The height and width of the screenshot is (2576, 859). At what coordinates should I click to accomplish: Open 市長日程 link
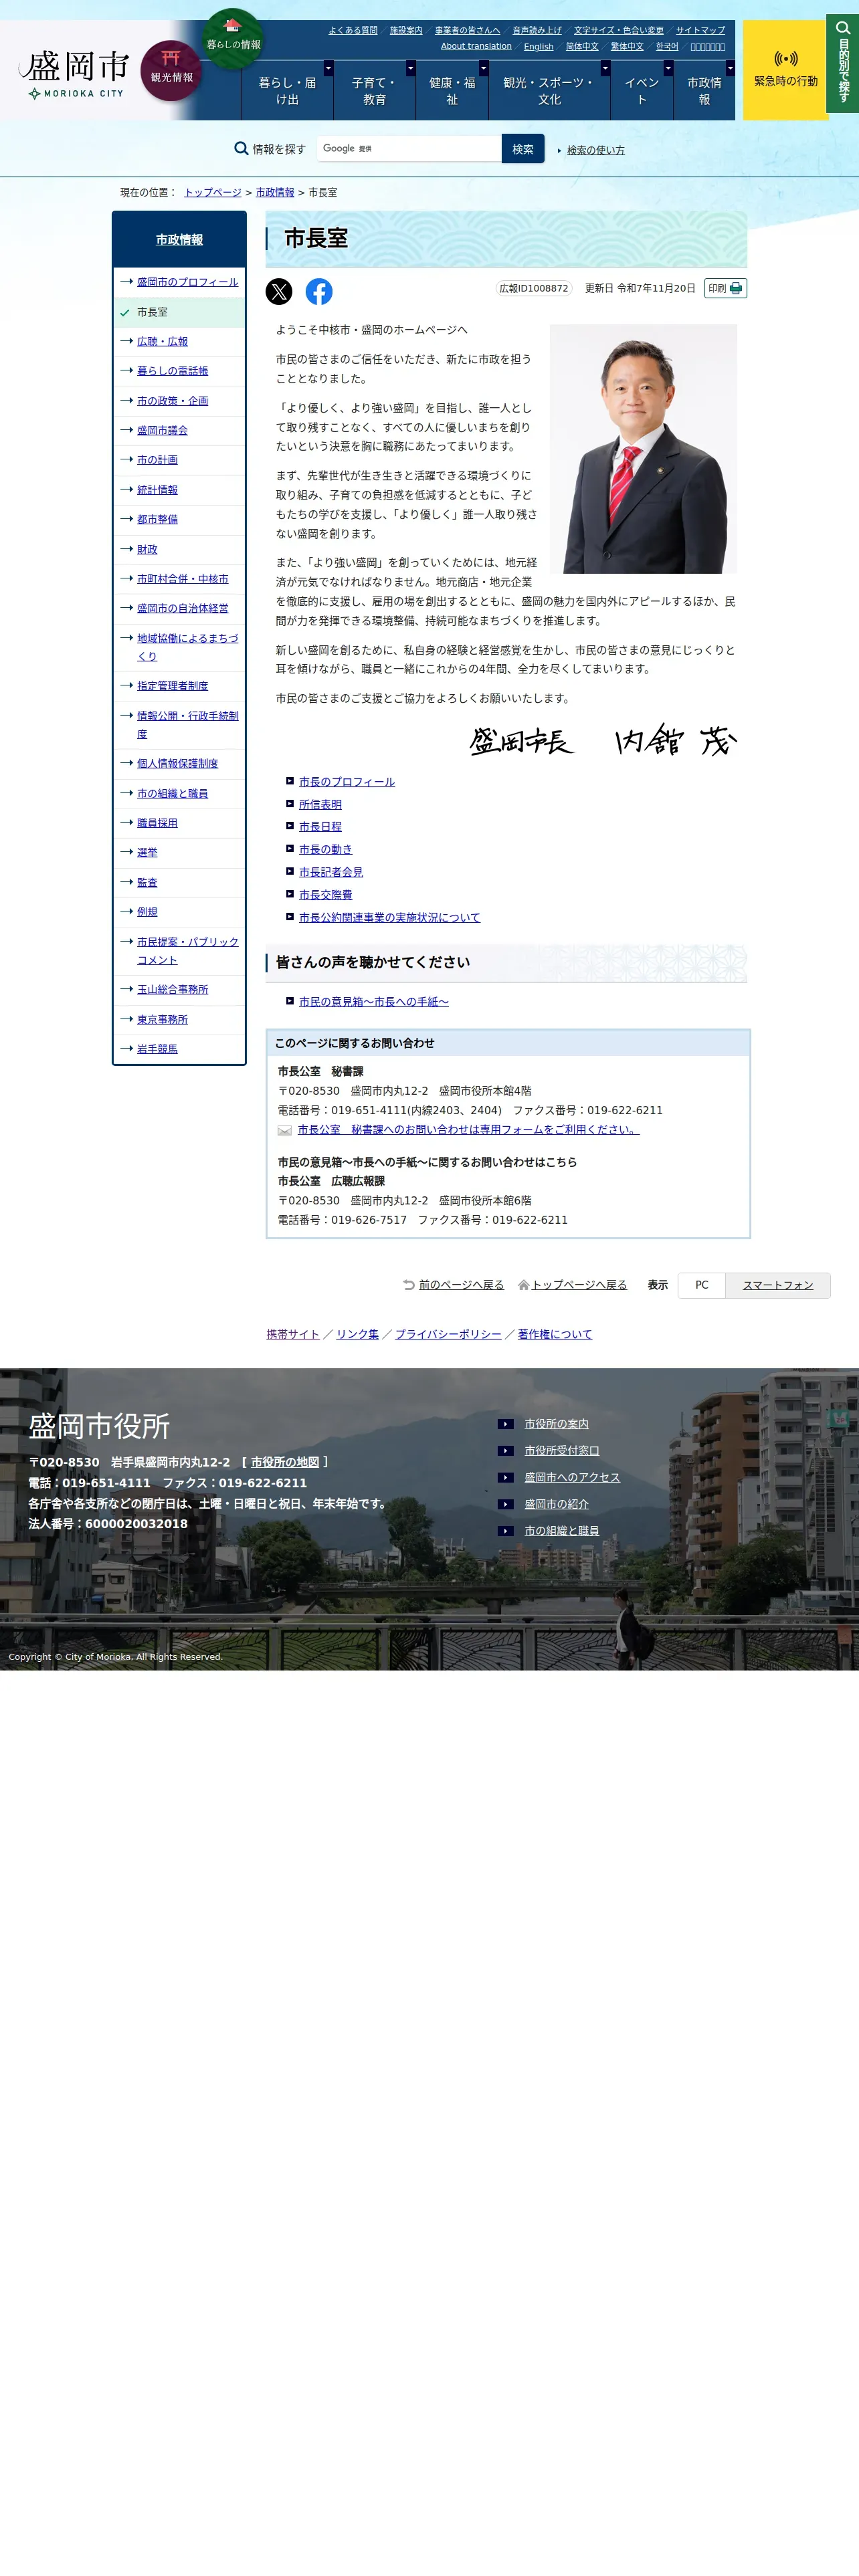pos(320,827)
